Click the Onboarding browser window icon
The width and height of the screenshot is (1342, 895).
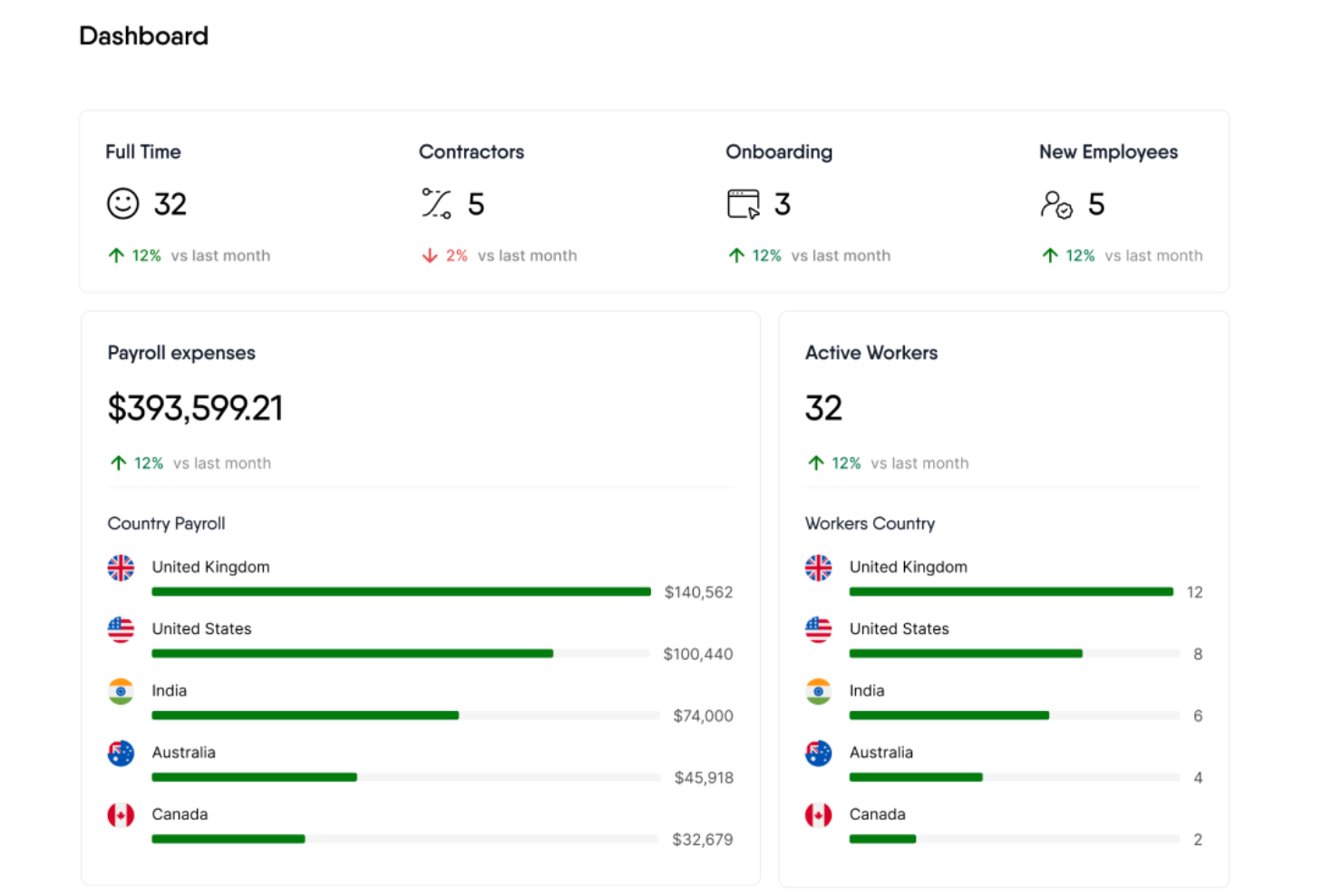coord(744,204)
